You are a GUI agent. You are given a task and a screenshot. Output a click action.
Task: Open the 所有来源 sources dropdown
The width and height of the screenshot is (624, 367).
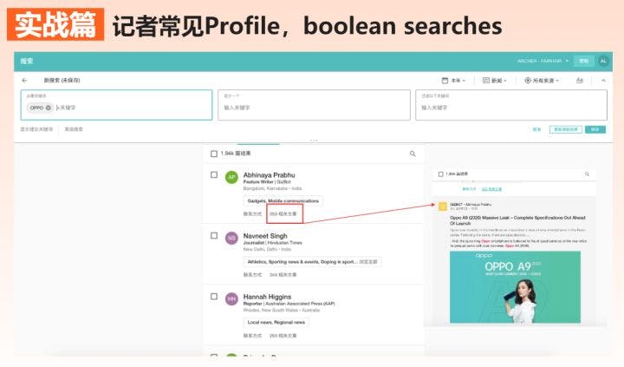(x=542, y=81)
